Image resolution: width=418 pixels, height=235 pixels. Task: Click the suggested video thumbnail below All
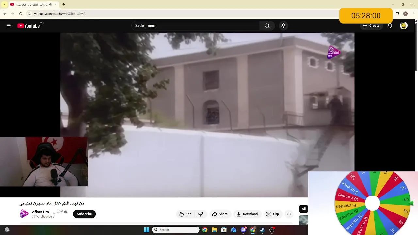pyautogui.click(x=303, y=220)
